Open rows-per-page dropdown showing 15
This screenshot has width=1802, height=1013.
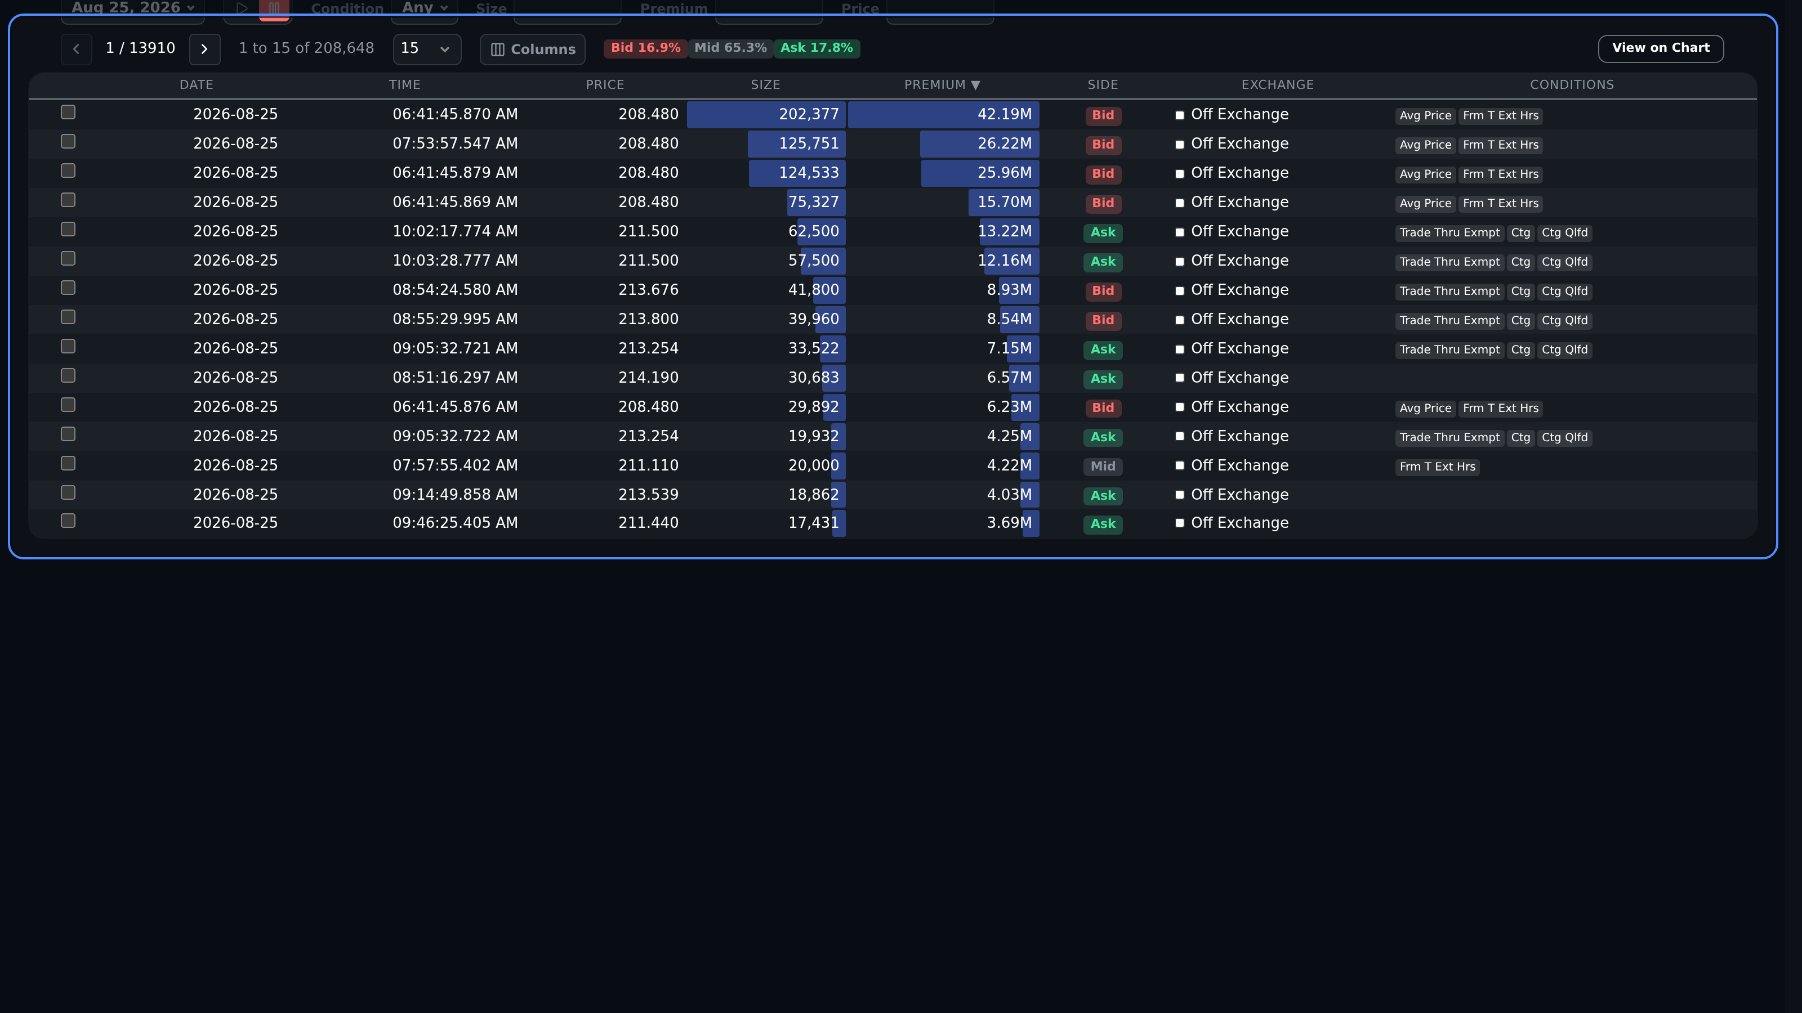427,49
